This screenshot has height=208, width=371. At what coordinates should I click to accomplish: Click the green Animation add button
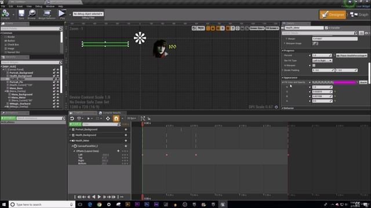tap(8, 118)
